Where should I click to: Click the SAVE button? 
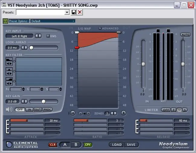pyautogui.click(x=131, y=145)
